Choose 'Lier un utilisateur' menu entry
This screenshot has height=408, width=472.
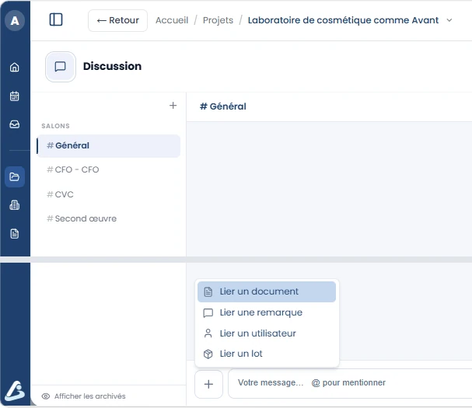coord(267,333)
